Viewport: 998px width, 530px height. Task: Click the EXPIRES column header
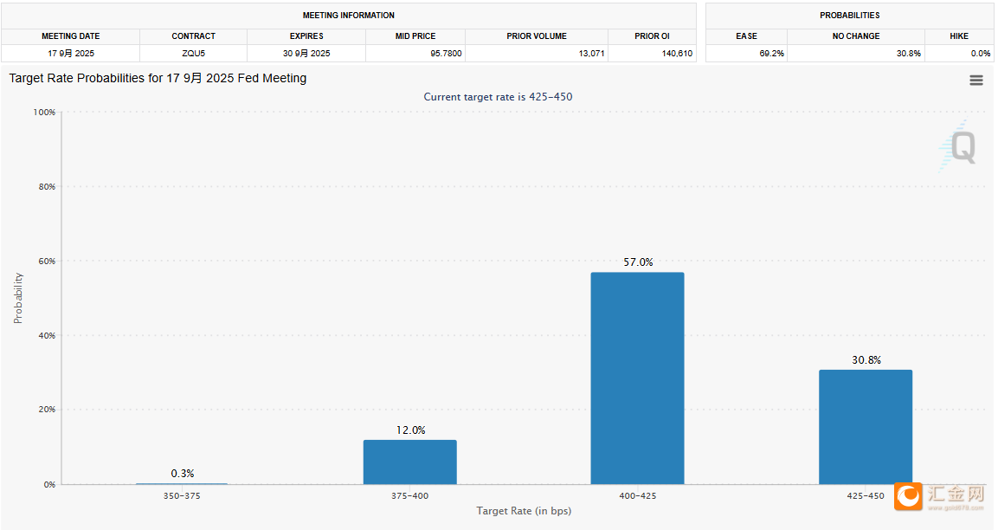click(x=306, y=36)
